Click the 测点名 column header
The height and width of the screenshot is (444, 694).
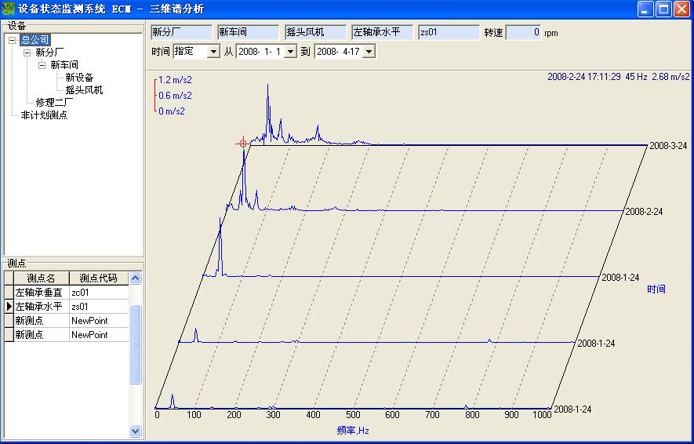pos(41,278)
